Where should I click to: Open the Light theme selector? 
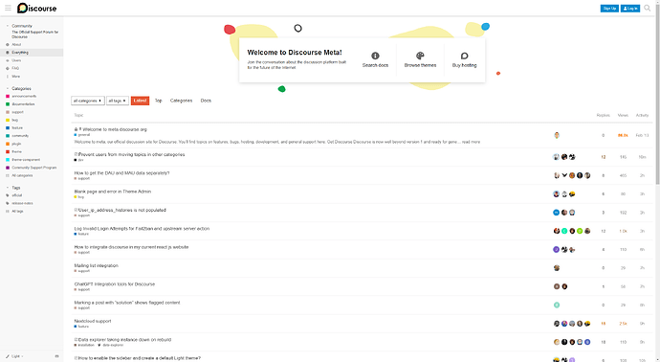14,356
